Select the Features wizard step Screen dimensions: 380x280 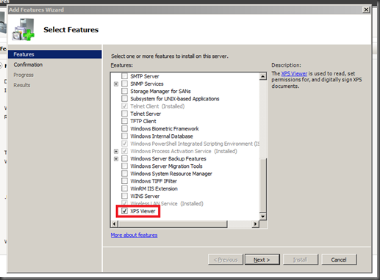pyautogui.click(x=54, y=54)
